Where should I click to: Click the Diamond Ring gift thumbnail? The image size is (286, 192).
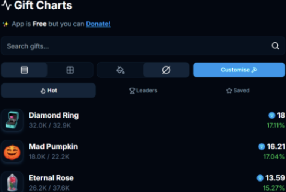coord(12,120)
